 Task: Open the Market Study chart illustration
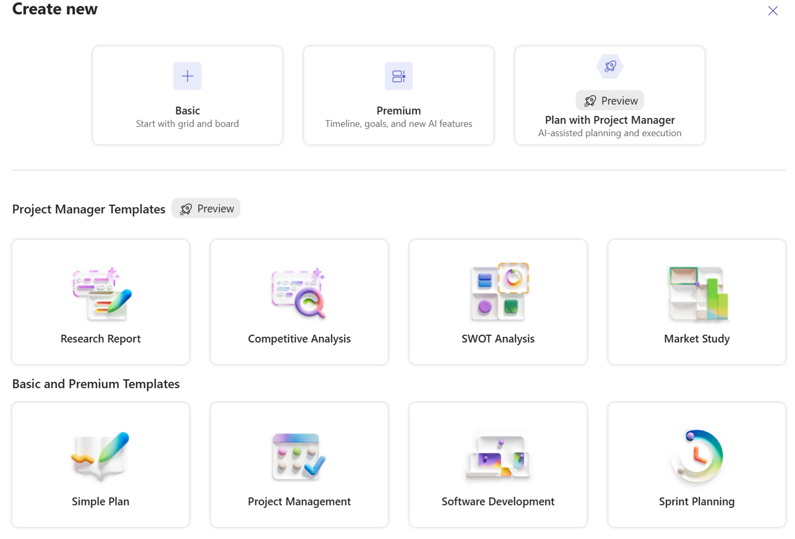(697, 294)
